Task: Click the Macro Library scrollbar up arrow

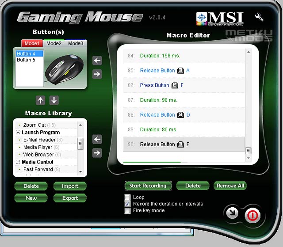Action: pyautogui.click(x=80, y=125)
